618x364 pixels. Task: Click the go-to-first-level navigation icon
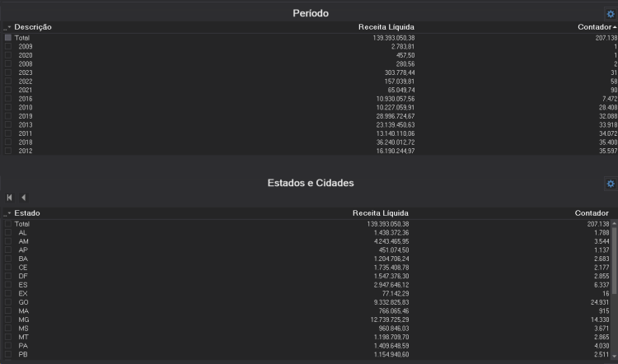[10, 198]
